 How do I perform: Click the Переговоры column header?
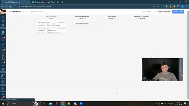[112, 17]
